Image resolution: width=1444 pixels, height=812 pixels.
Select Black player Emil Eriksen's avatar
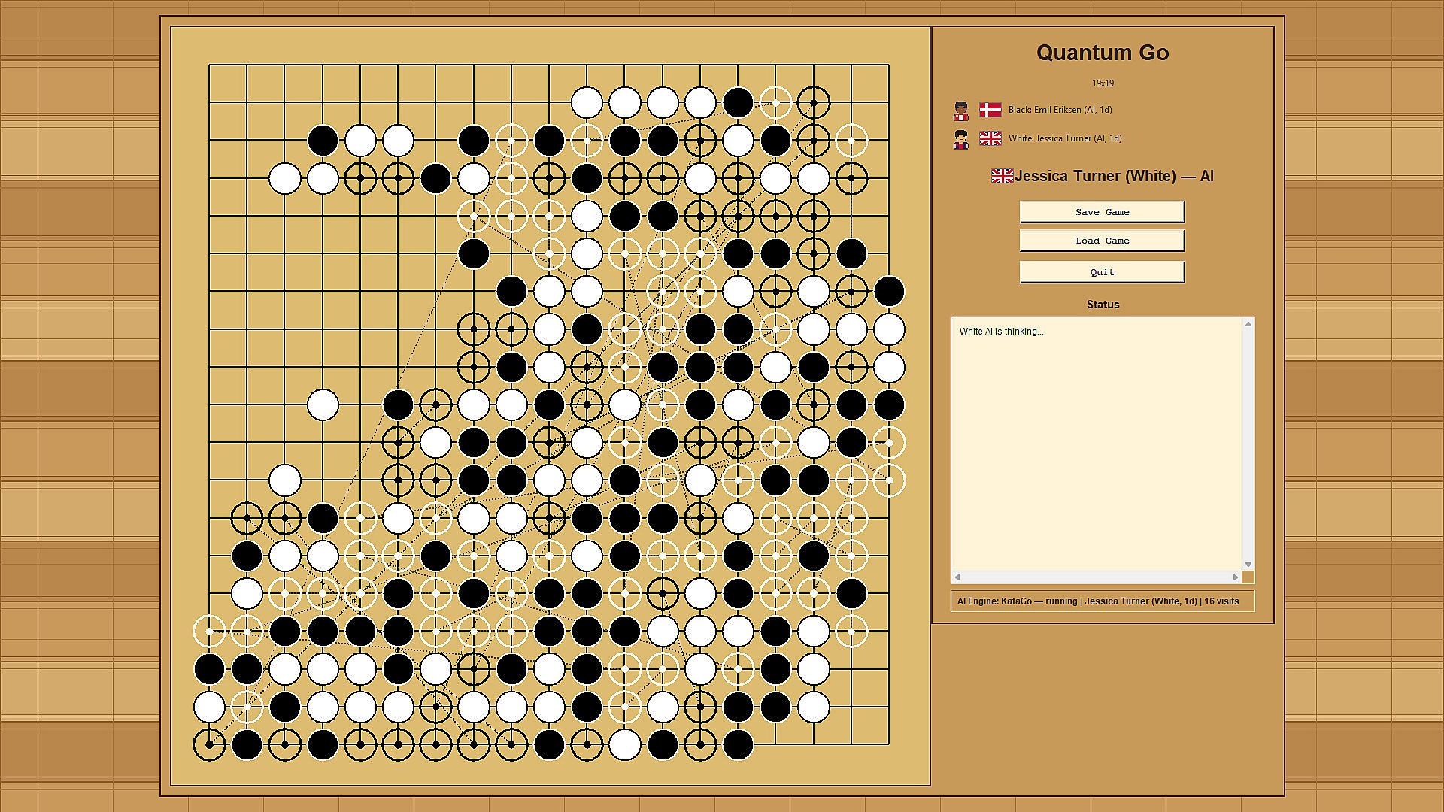point(961,111)
